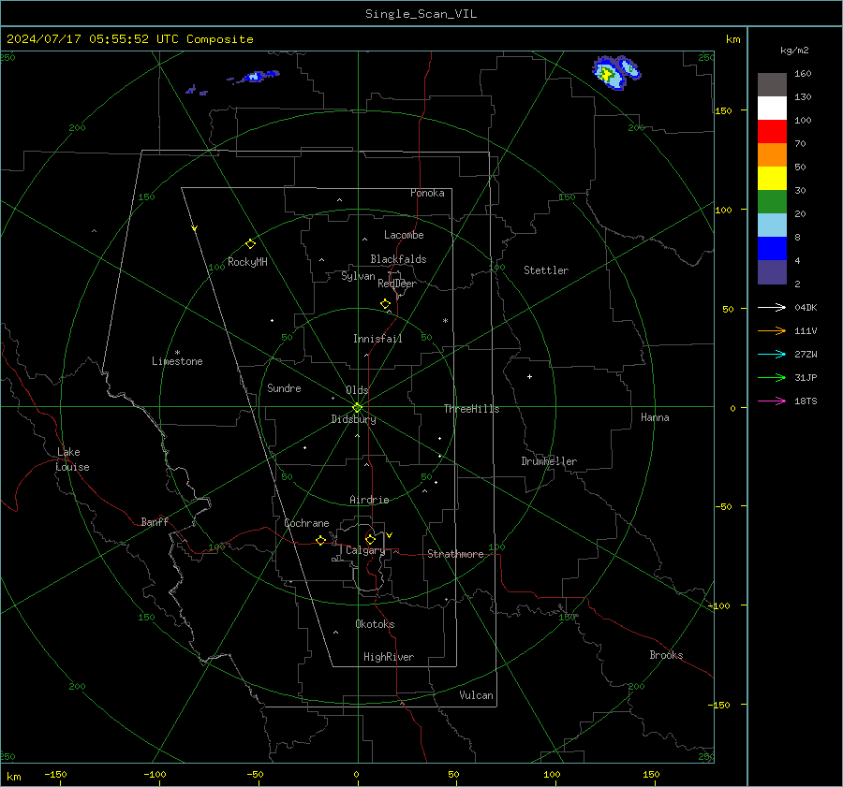Click the Cochrane city label
The image size is (843, 787).
click(x=306, y=523)
